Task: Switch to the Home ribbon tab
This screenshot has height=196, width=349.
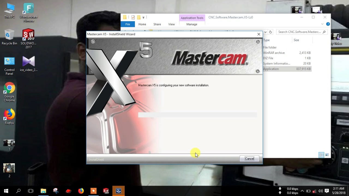Action: [142, 24]
